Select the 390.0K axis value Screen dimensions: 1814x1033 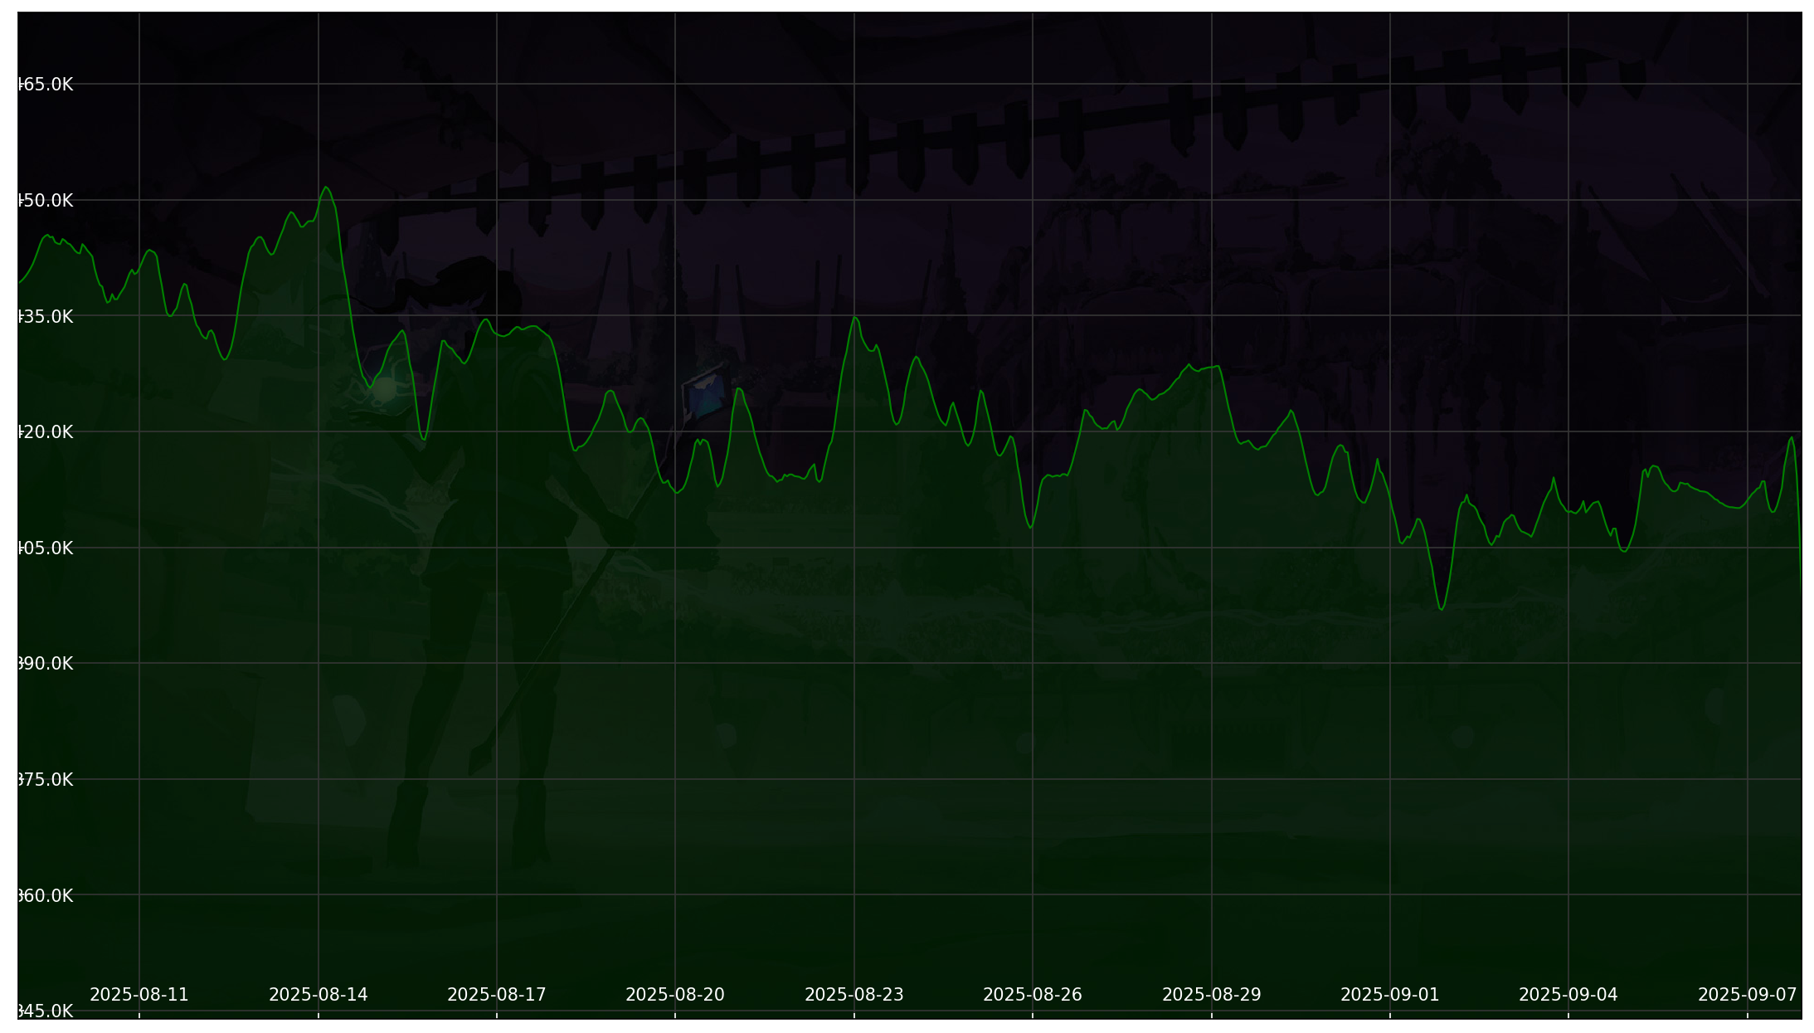pos(46,664)
